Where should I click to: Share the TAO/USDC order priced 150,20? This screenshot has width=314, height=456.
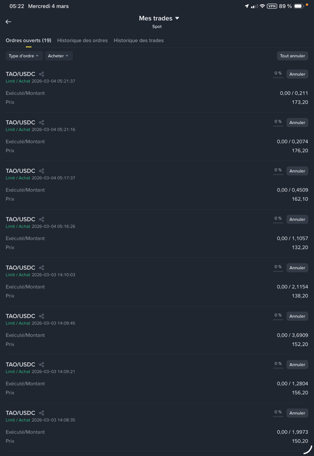(x=41, y=413)
